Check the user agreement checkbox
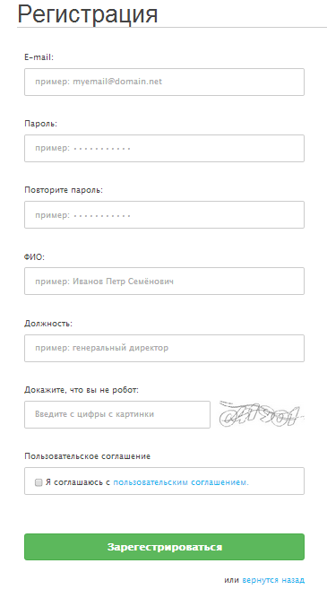The width and height of the screenshot is (327, 598). click(x=39, y=482)
